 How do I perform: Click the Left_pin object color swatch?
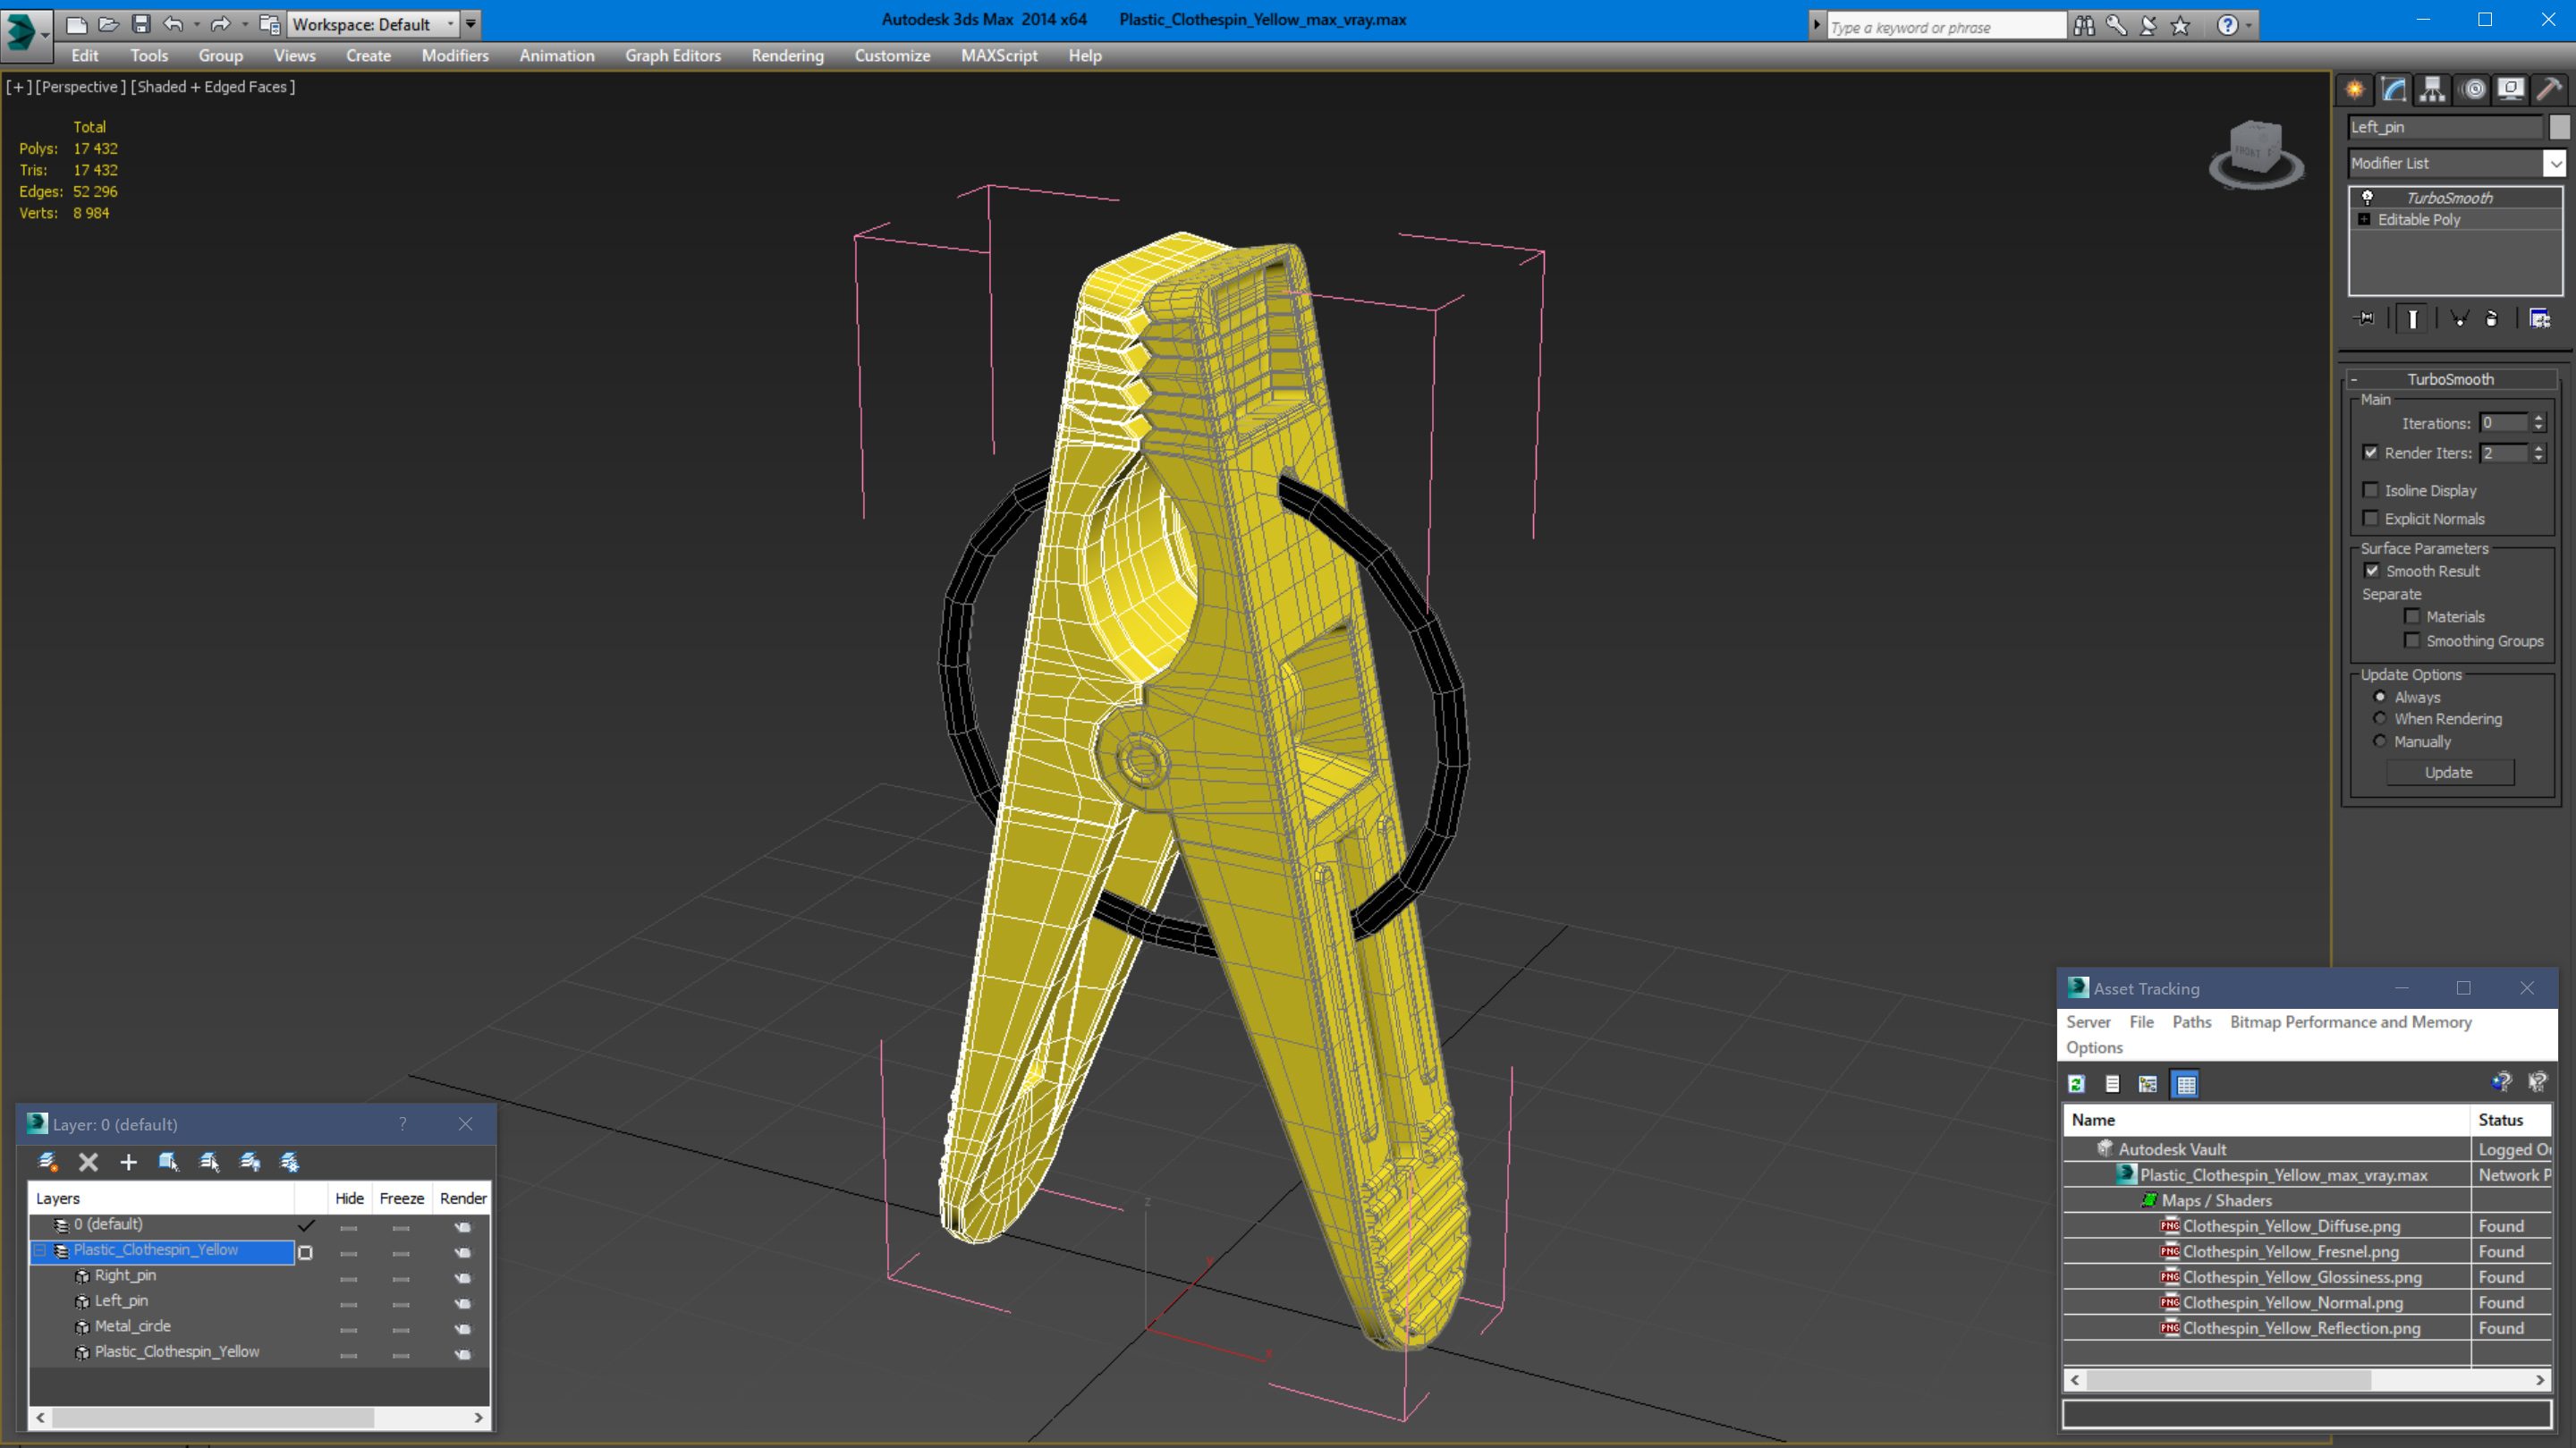tap(2559, 127)
